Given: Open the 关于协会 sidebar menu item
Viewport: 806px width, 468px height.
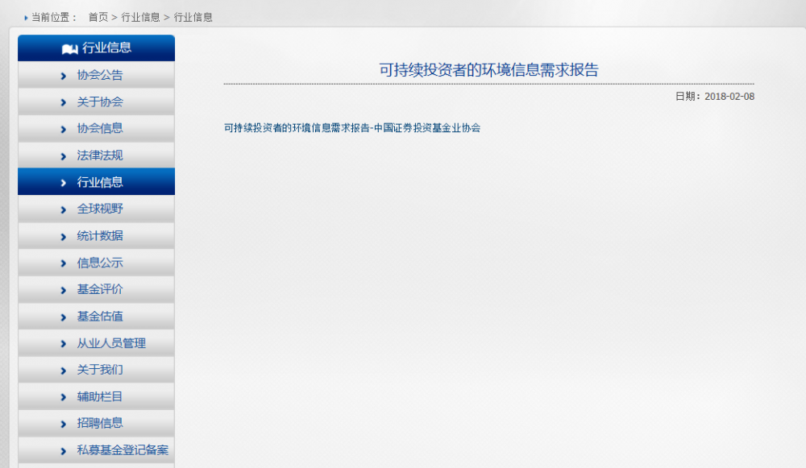Looking at the screenshot, I should click(x=96, y=101).
